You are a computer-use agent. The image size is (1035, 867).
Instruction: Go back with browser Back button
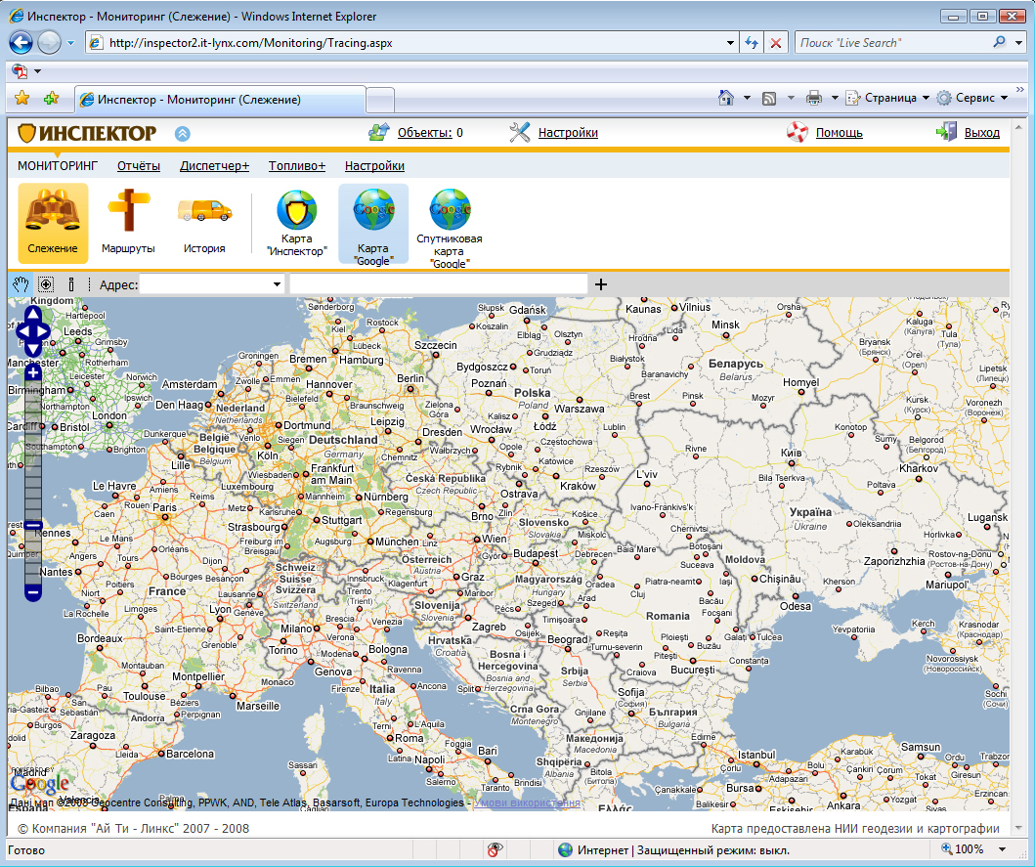[x=21, y=43]
